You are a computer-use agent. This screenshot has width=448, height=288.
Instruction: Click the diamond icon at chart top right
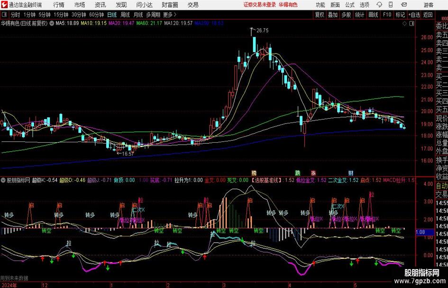pyautogui.click(x=404, y=24)
